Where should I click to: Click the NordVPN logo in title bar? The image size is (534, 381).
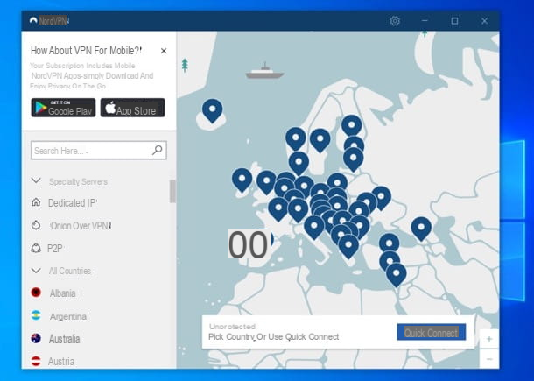[33, 21]
